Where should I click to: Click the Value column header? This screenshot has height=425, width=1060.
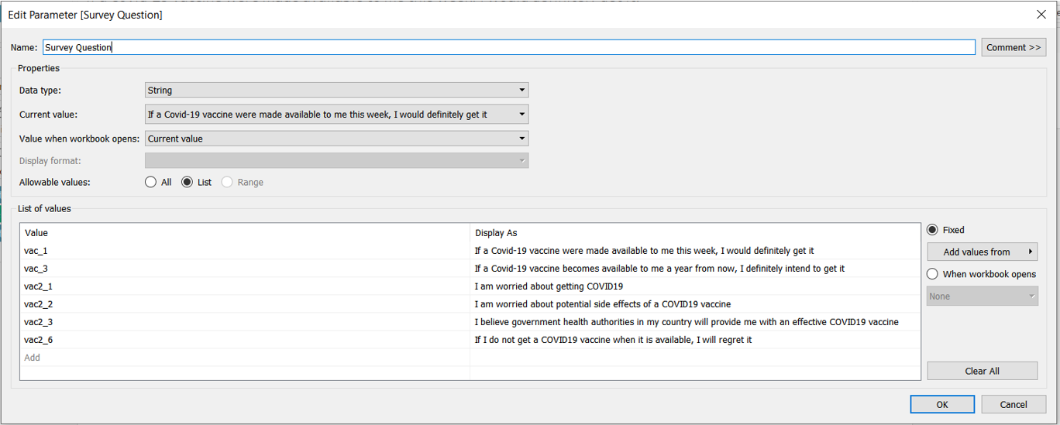[x=245, y=233]
